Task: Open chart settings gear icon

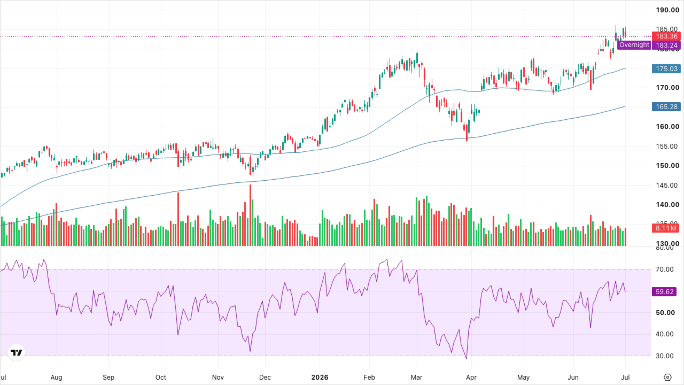Action: click(x=667, y=377)
